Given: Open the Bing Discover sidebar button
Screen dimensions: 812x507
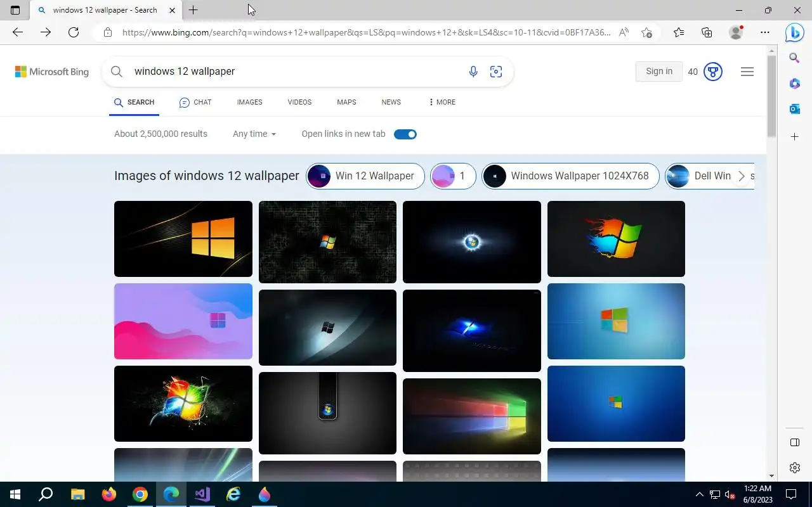Looking at the screenshot, I should (x=794, y=32).
